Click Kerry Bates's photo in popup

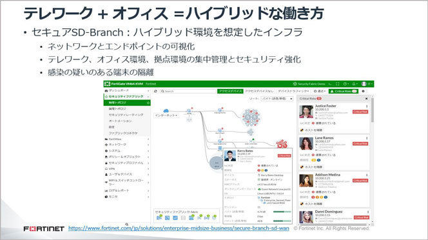230,156
